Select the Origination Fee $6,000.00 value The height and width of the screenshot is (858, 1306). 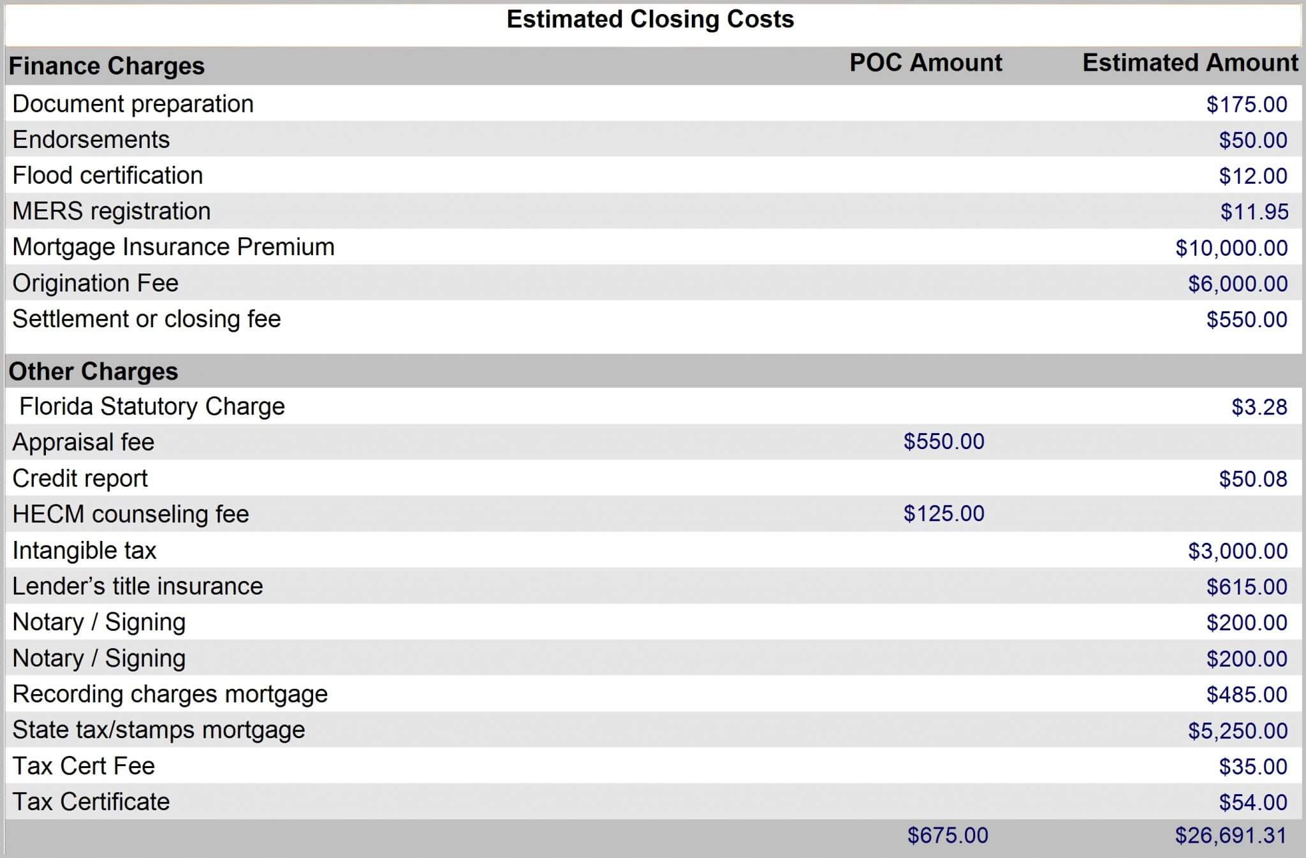pyautogui.click(x=1238, y=284)
